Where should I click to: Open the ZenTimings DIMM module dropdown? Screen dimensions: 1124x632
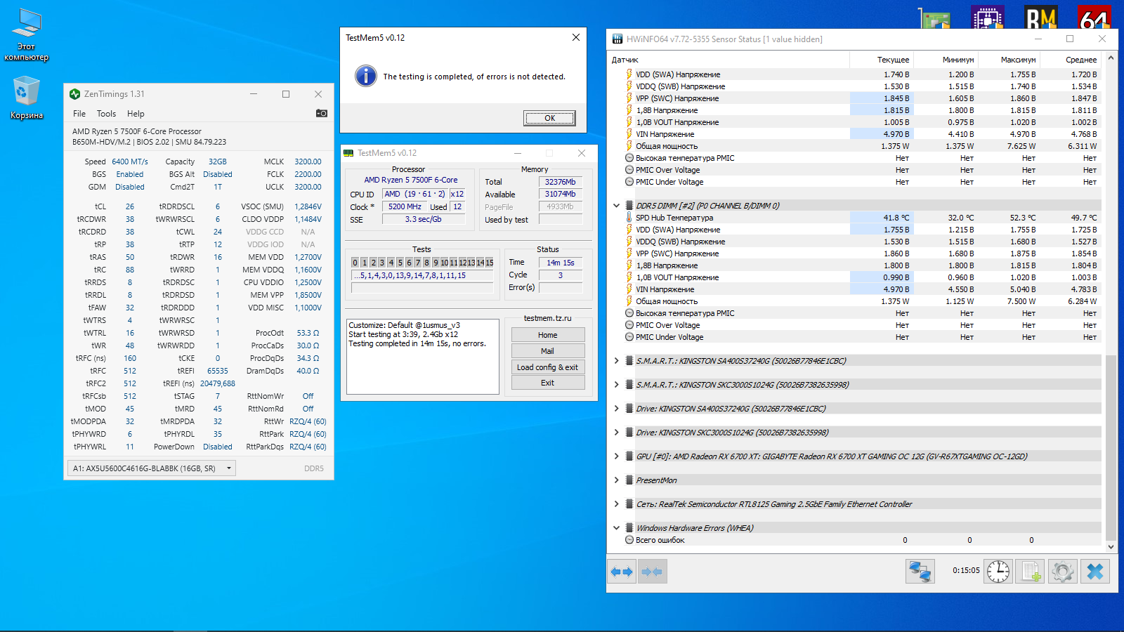(151, 468)
